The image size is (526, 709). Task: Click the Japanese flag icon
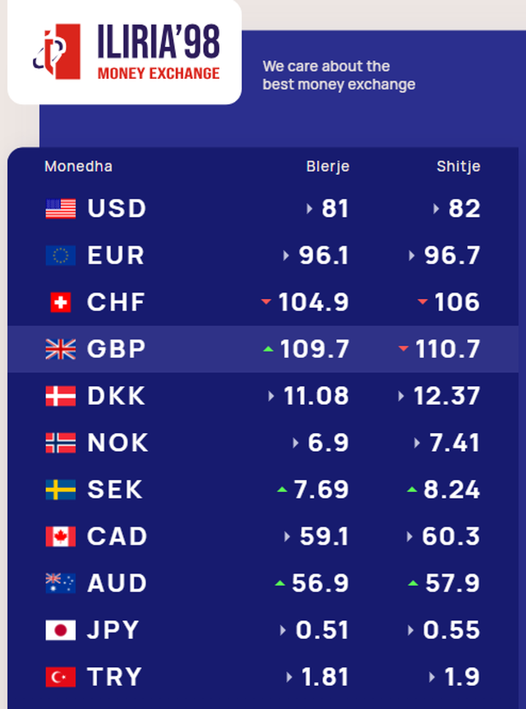click(60, 630)
